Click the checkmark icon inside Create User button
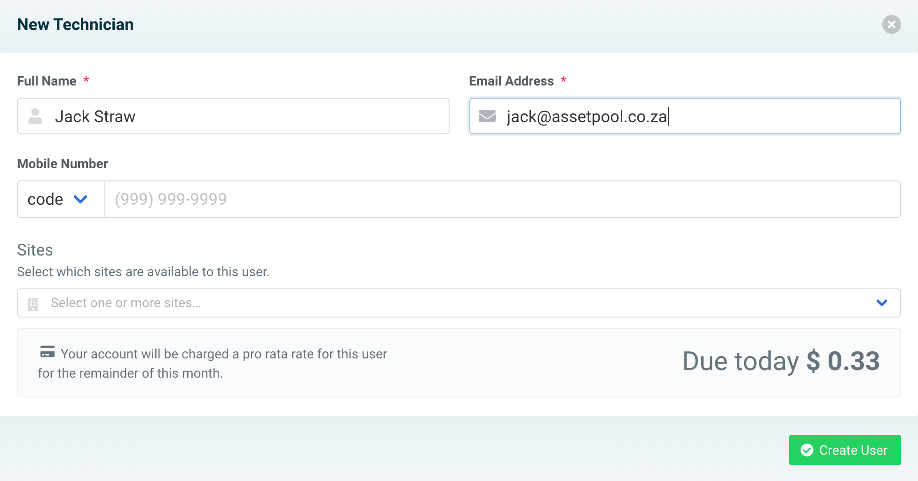This screenshot has height=481, width=918. pyautogui.click(x=807, y=450)
